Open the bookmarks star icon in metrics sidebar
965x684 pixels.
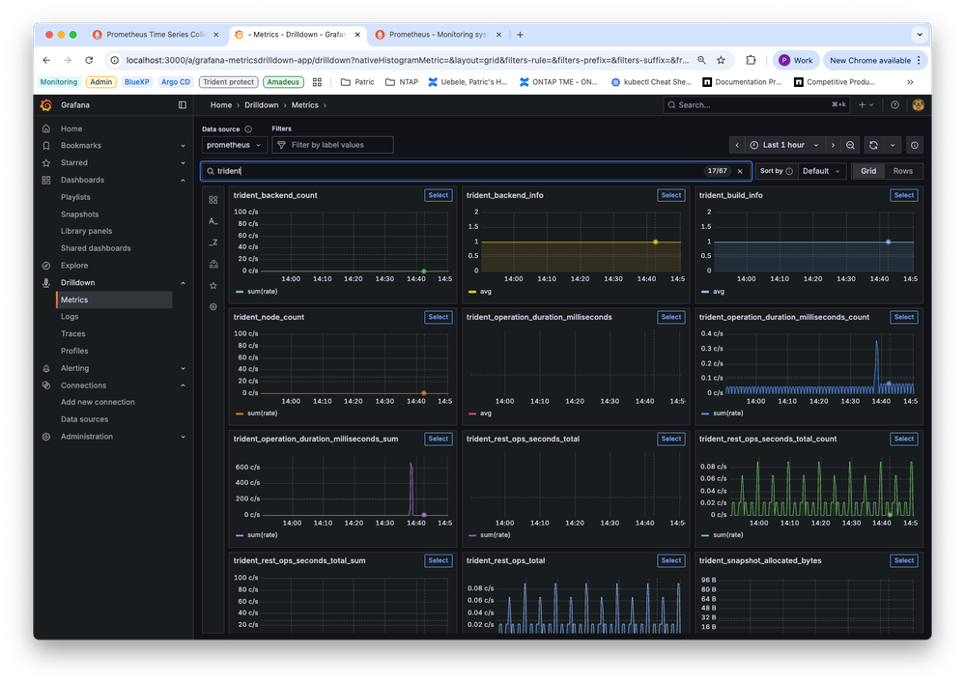click(213, 285)
